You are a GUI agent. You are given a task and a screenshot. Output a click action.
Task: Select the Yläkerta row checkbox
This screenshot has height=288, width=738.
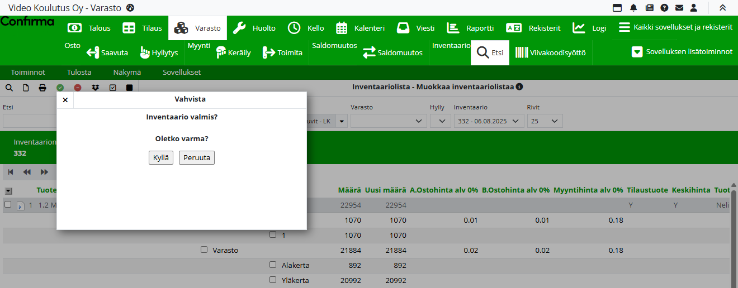(x=273, y=280)
